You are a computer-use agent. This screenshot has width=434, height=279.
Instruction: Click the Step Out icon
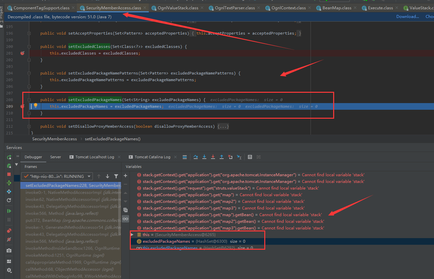[222, 157]
